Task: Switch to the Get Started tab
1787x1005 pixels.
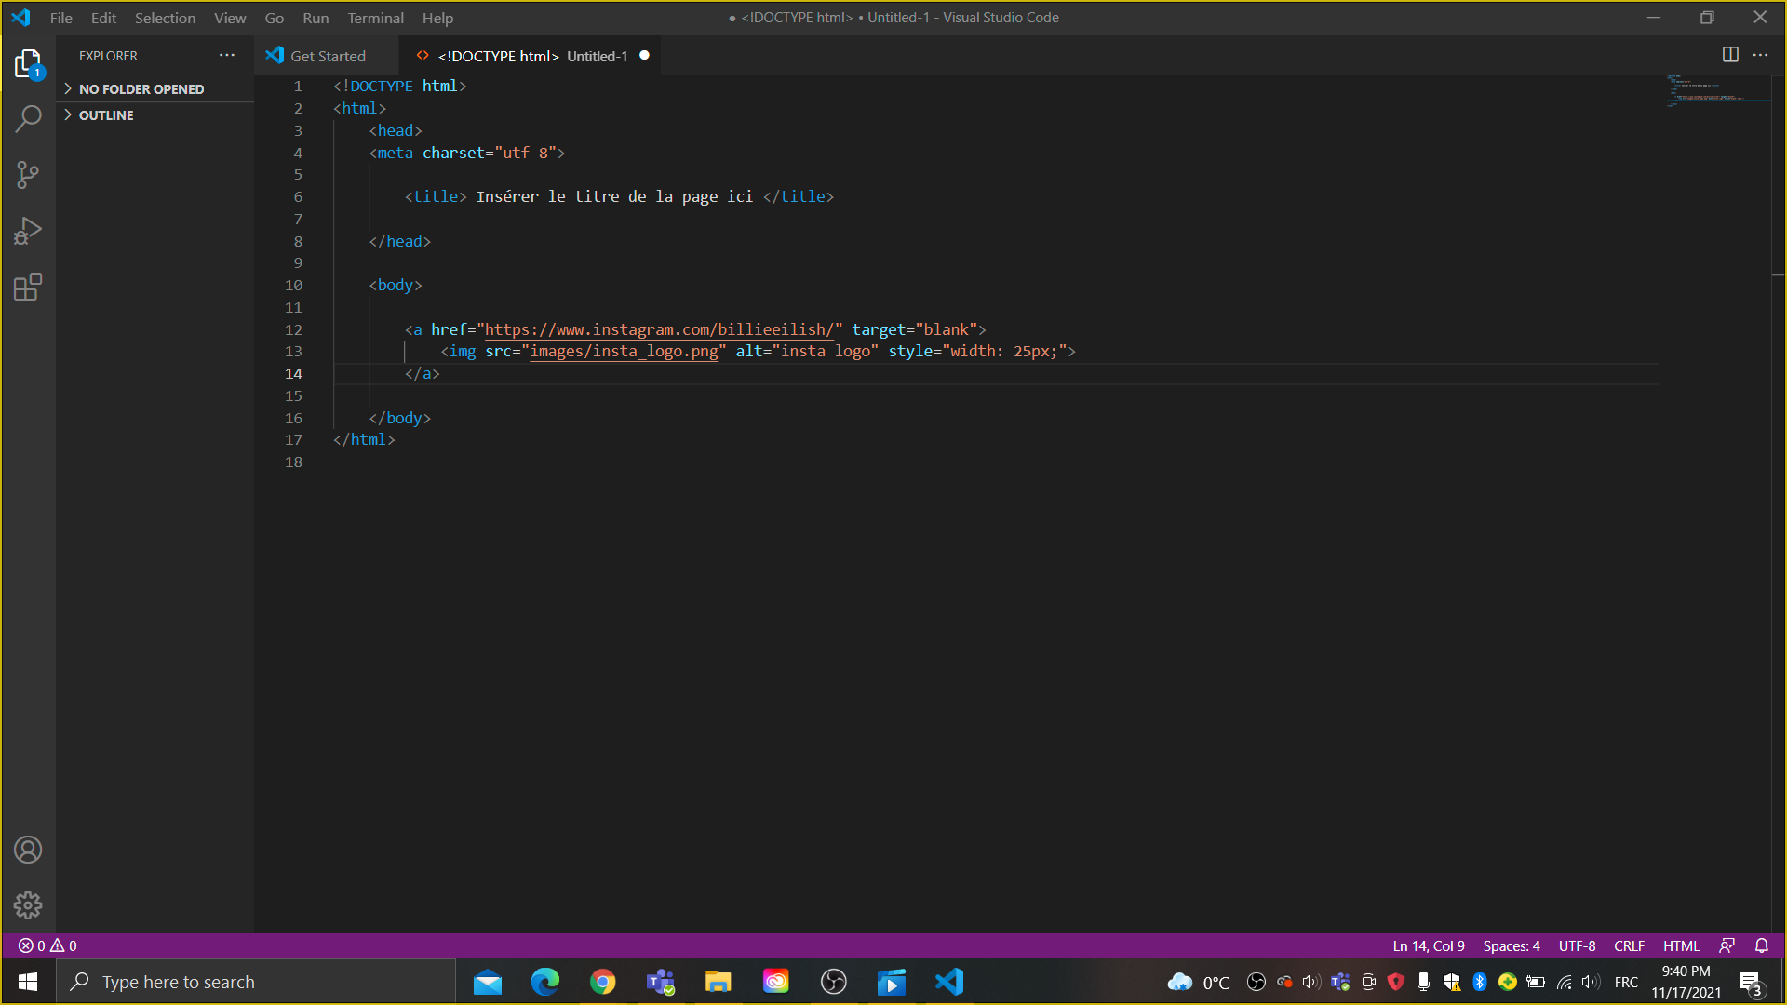Action: (326, 55)
